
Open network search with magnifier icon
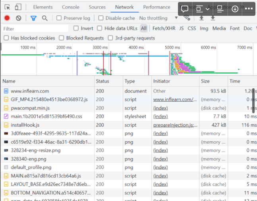[44, 18]
